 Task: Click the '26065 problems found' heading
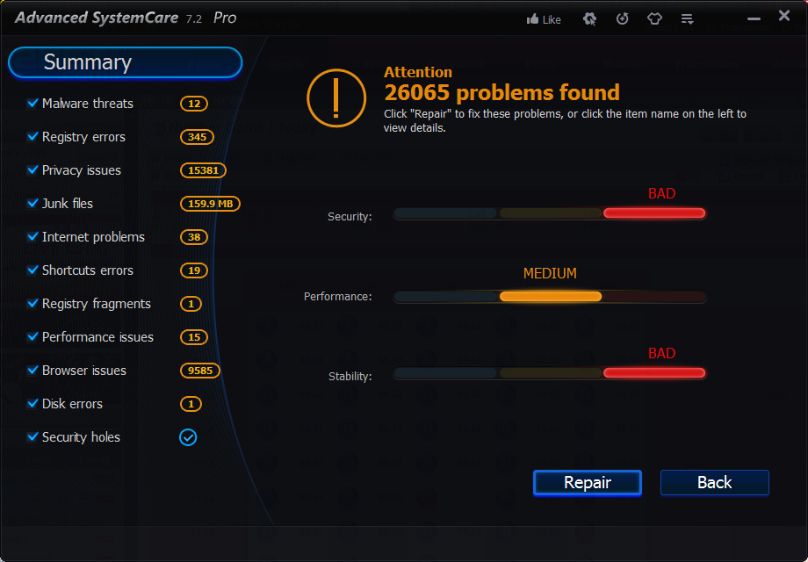501,93
